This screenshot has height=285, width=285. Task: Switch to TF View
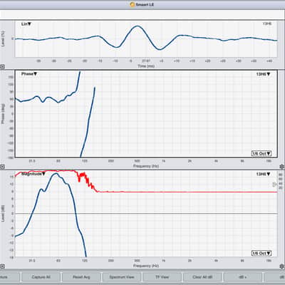[x=162, y=277]
